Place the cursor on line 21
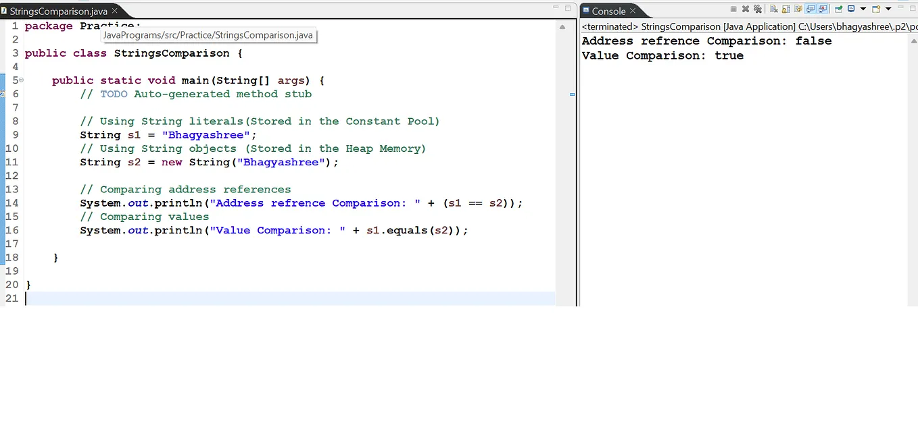Image resolution: width=918 pixels, height=440 pixels. pyautogui.click(x=135, y=298)
